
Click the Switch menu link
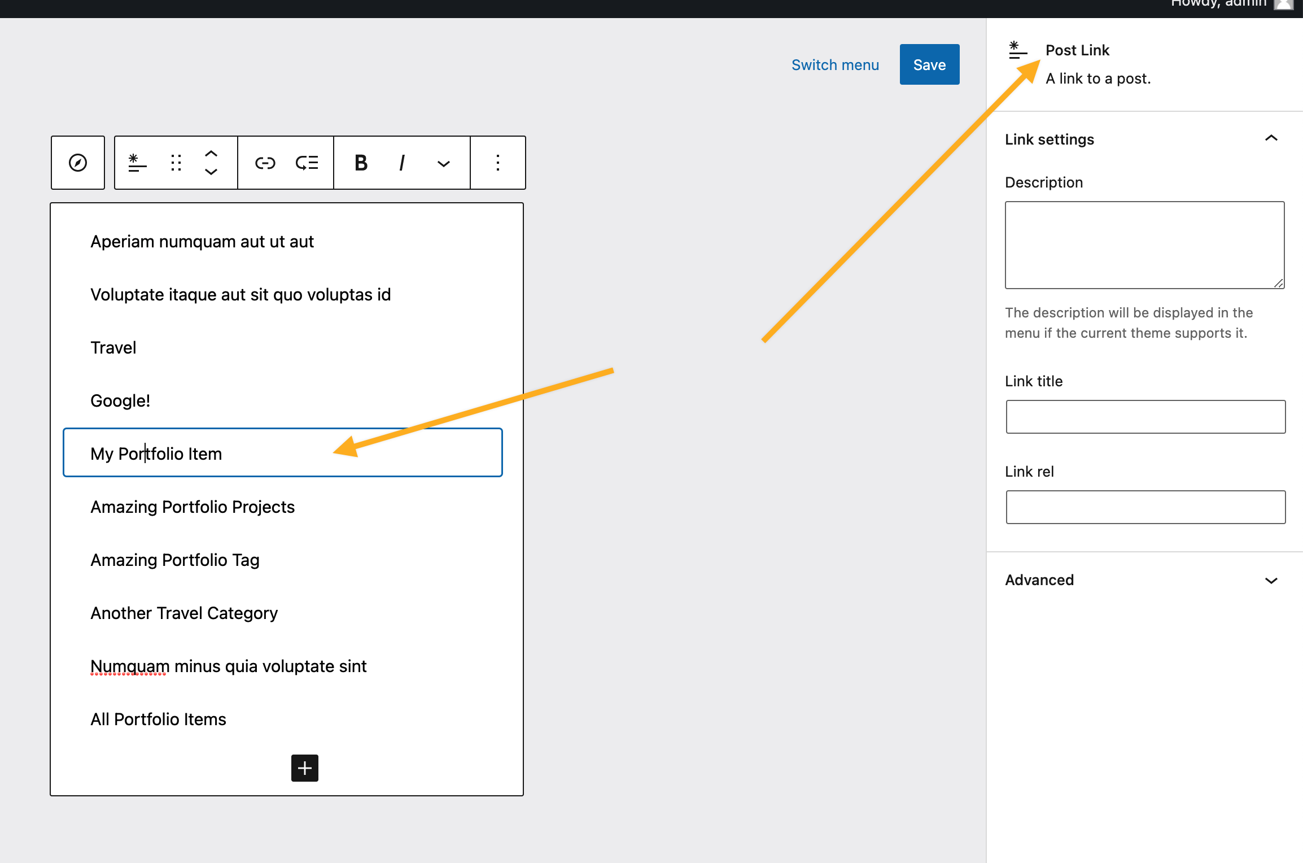tap(835, 65)
